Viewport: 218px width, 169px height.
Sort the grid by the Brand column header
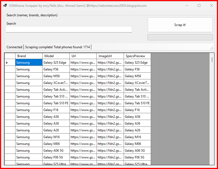[29, 56]
